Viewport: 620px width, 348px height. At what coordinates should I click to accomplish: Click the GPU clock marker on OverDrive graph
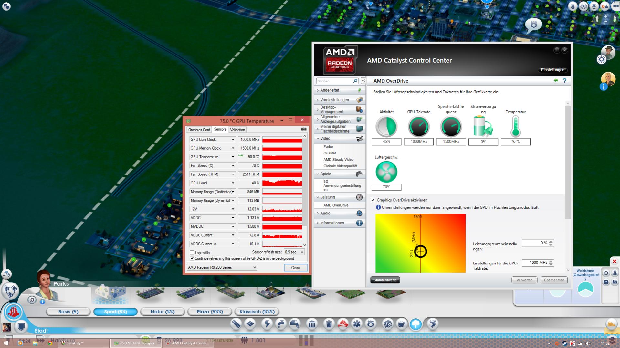point(420,251)
